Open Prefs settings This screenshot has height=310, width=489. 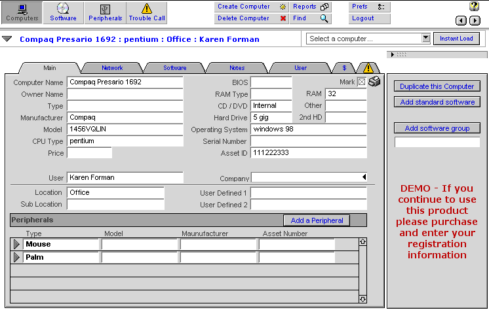[x=369, y=7]
